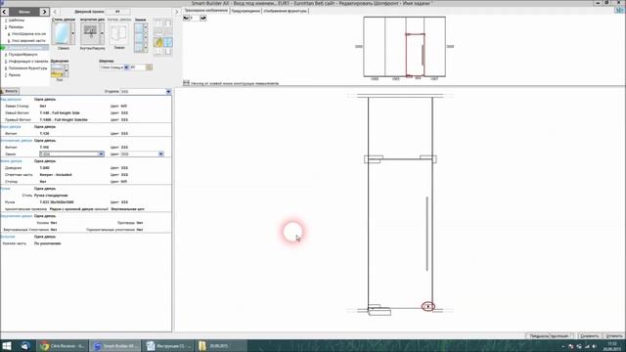626x352 pixels.
Task: Open Шаблоны in the menu tree
Action: point(17,20)
